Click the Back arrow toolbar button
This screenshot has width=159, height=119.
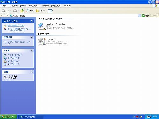pyautogui.click(x=3, y=10)
